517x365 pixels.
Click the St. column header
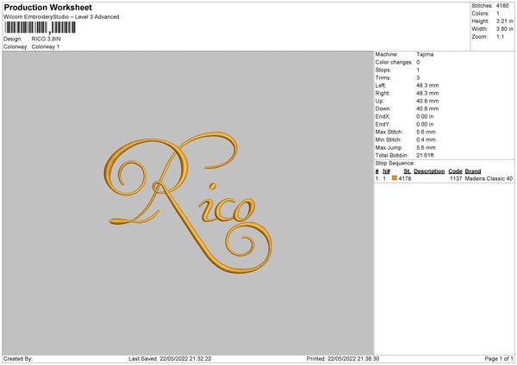pos(406,170)
